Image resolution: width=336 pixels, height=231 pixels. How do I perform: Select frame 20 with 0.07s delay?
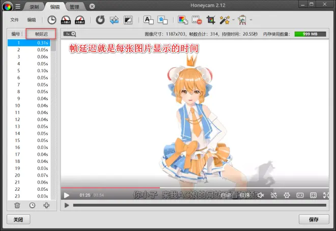coord(29,175)
